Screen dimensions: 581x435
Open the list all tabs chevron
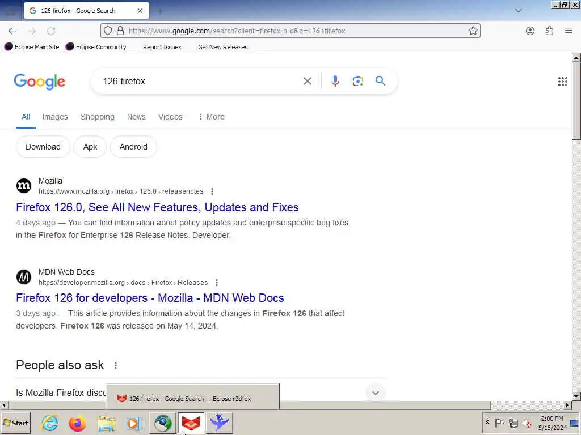point(519,11)
